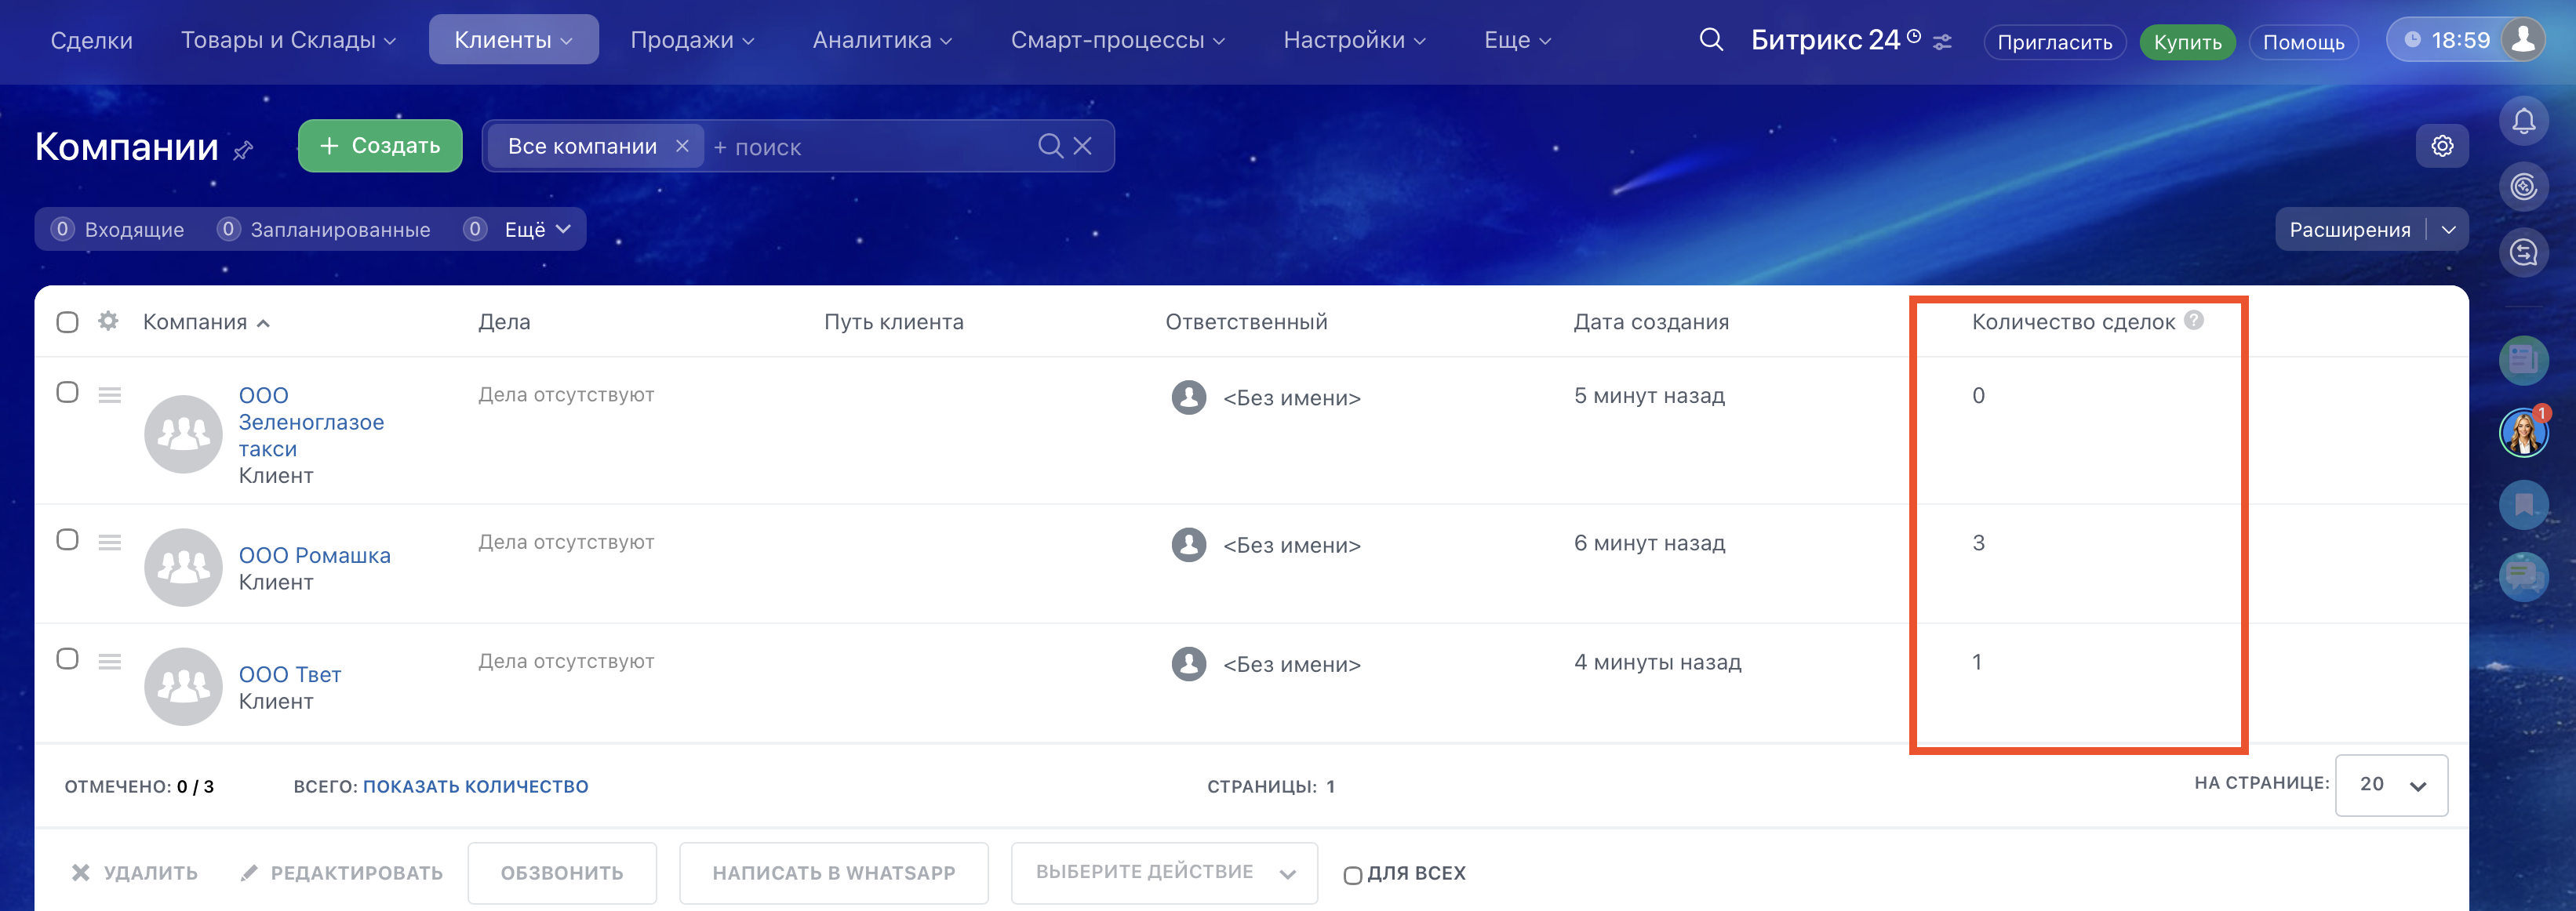Click the user profile avatar top right
Viewport: 2576px width, 911px height.
[x=2523, y=40]
